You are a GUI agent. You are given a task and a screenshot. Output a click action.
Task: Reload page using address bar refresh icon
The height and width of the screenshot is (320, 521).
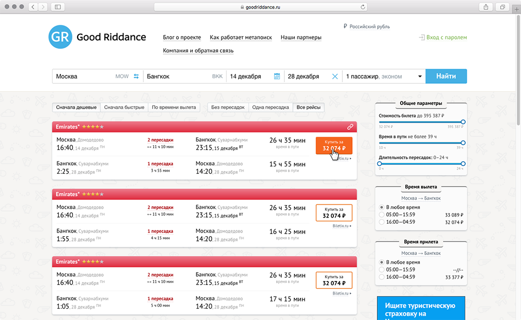point(363,7)
